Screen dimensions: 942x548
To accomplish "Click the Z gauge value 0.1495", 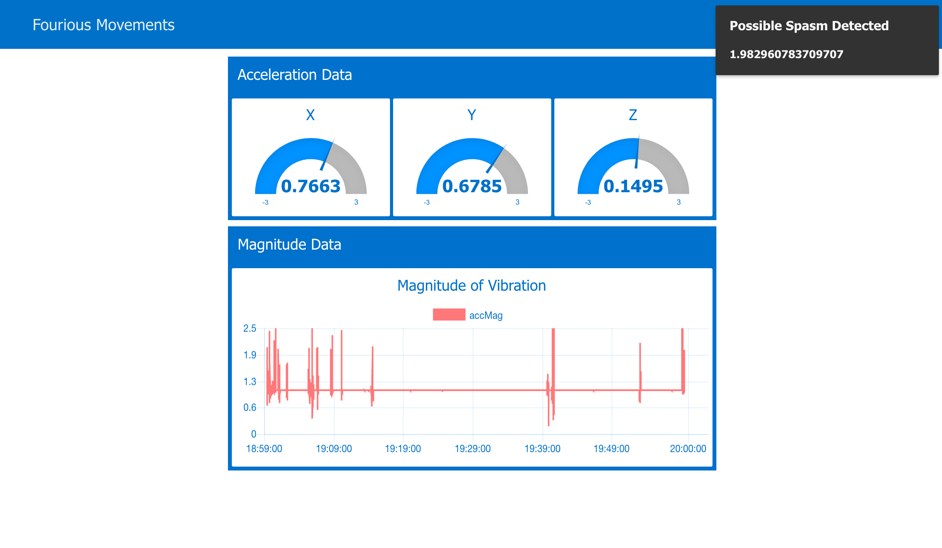I will tap(633, 186).
